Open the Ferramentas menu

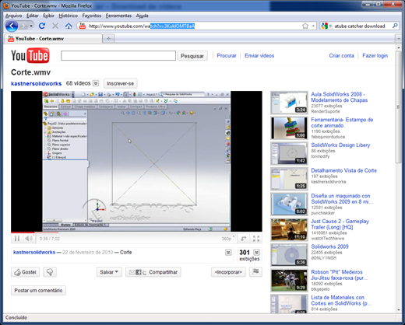pyautogui.click(x=118, y=16)
